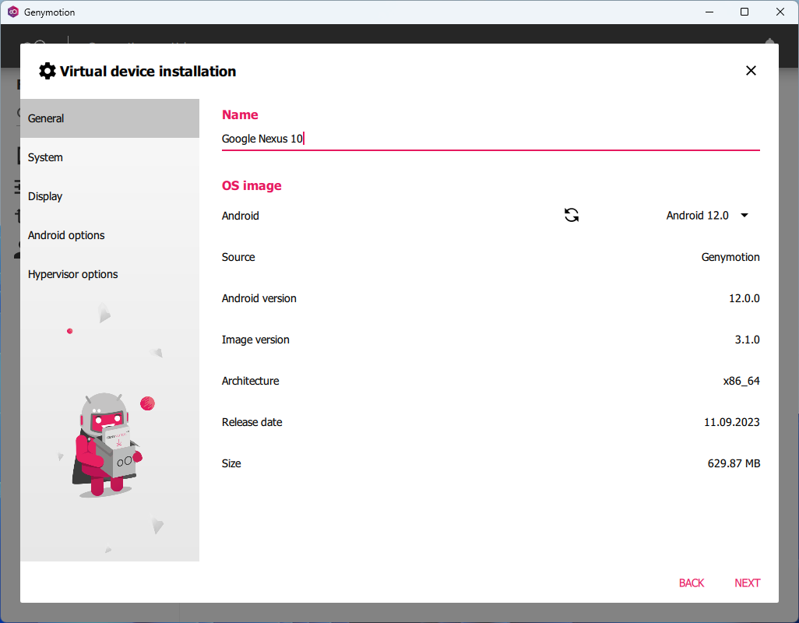This screenshot has height=623, width=799.
Task: Click the x86_64 architecture value
Action: click(741, 381)
